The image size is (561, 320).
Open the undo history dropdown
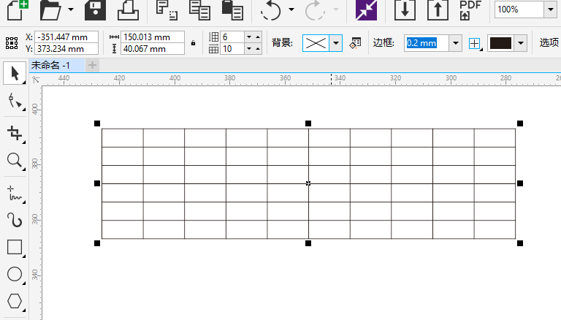click(291, 9)
